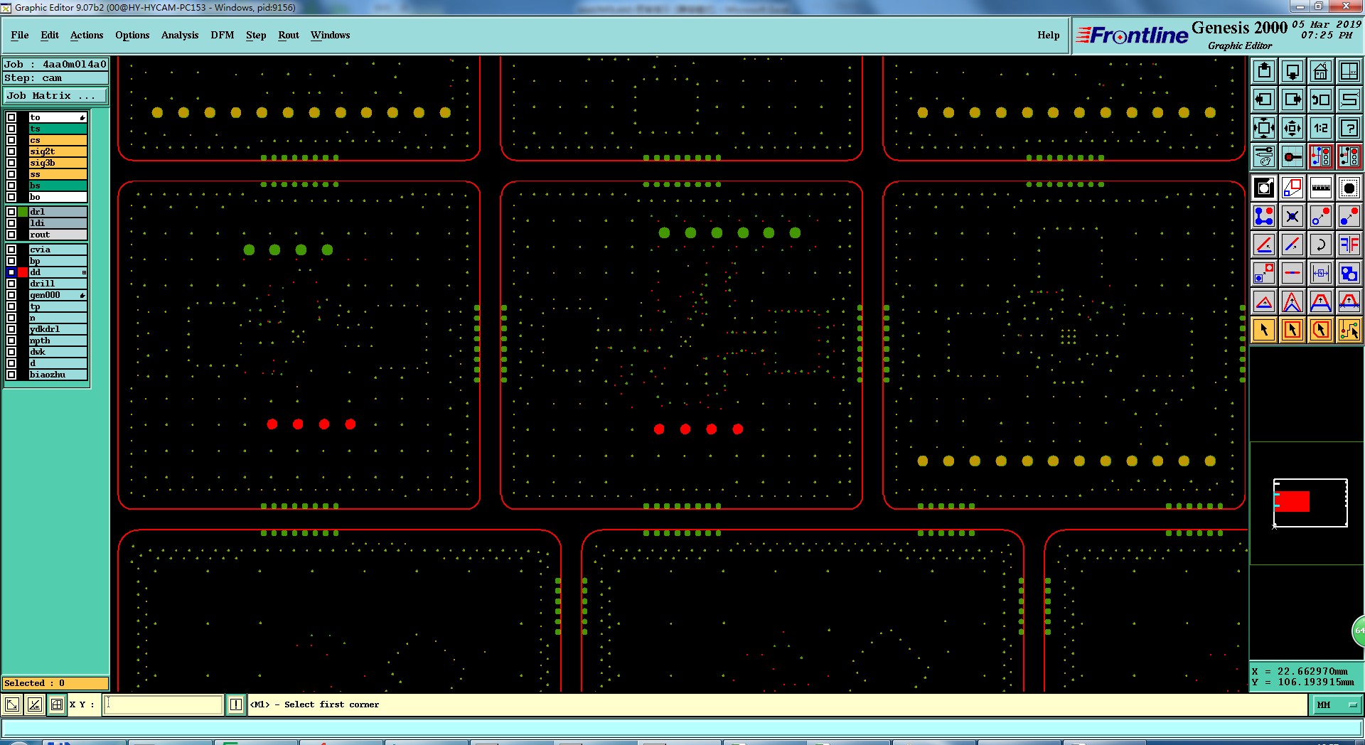Click the mirror F flip icon
The height and width of the screenshot is (745, 1365).
pos(1349,245)
